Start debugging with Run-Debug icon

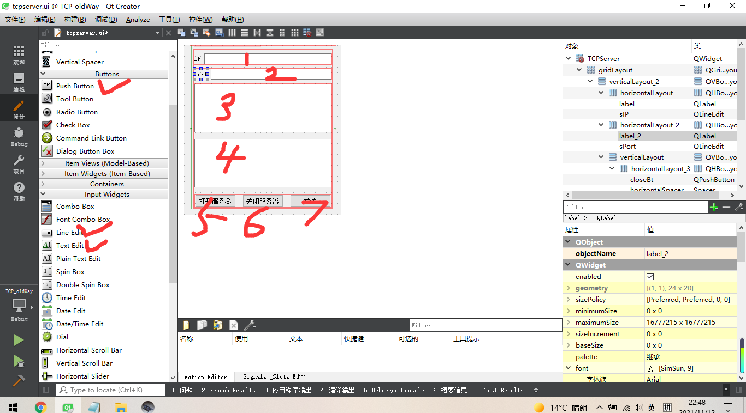coord(19,361)
